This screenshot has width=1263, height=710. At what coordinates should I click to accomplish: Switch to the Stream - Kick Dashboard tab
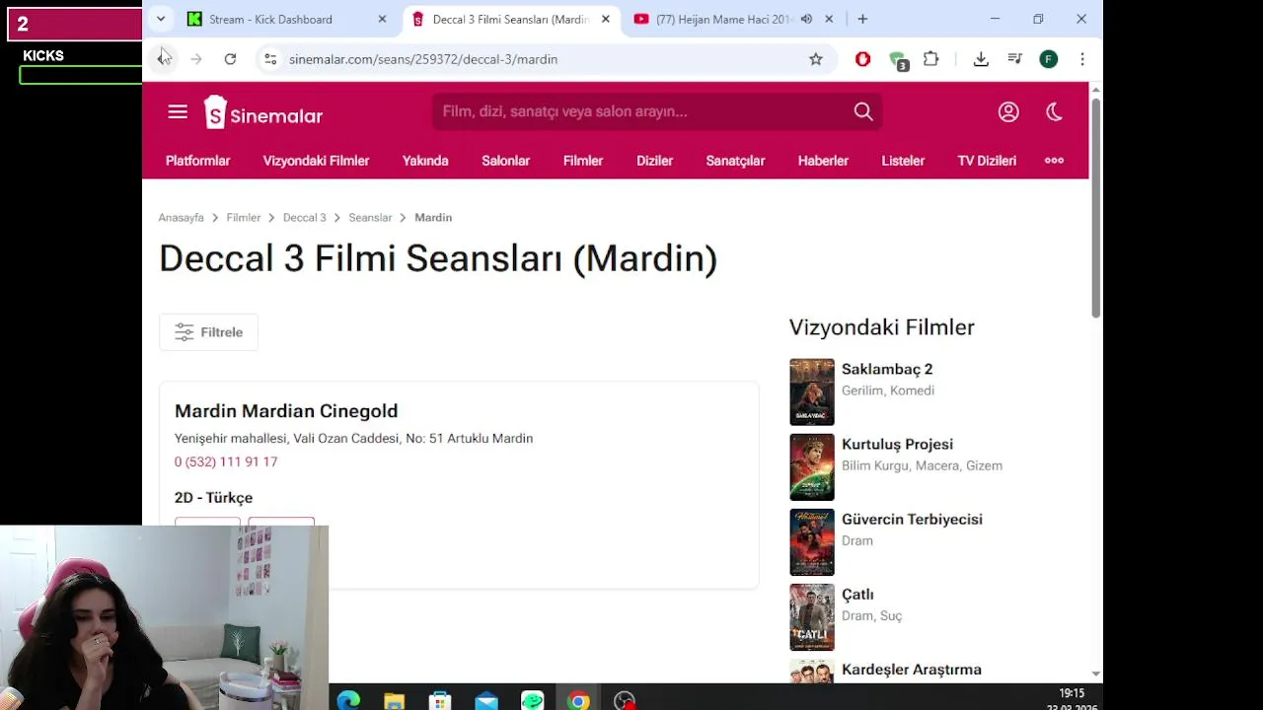tap(288, 19)
